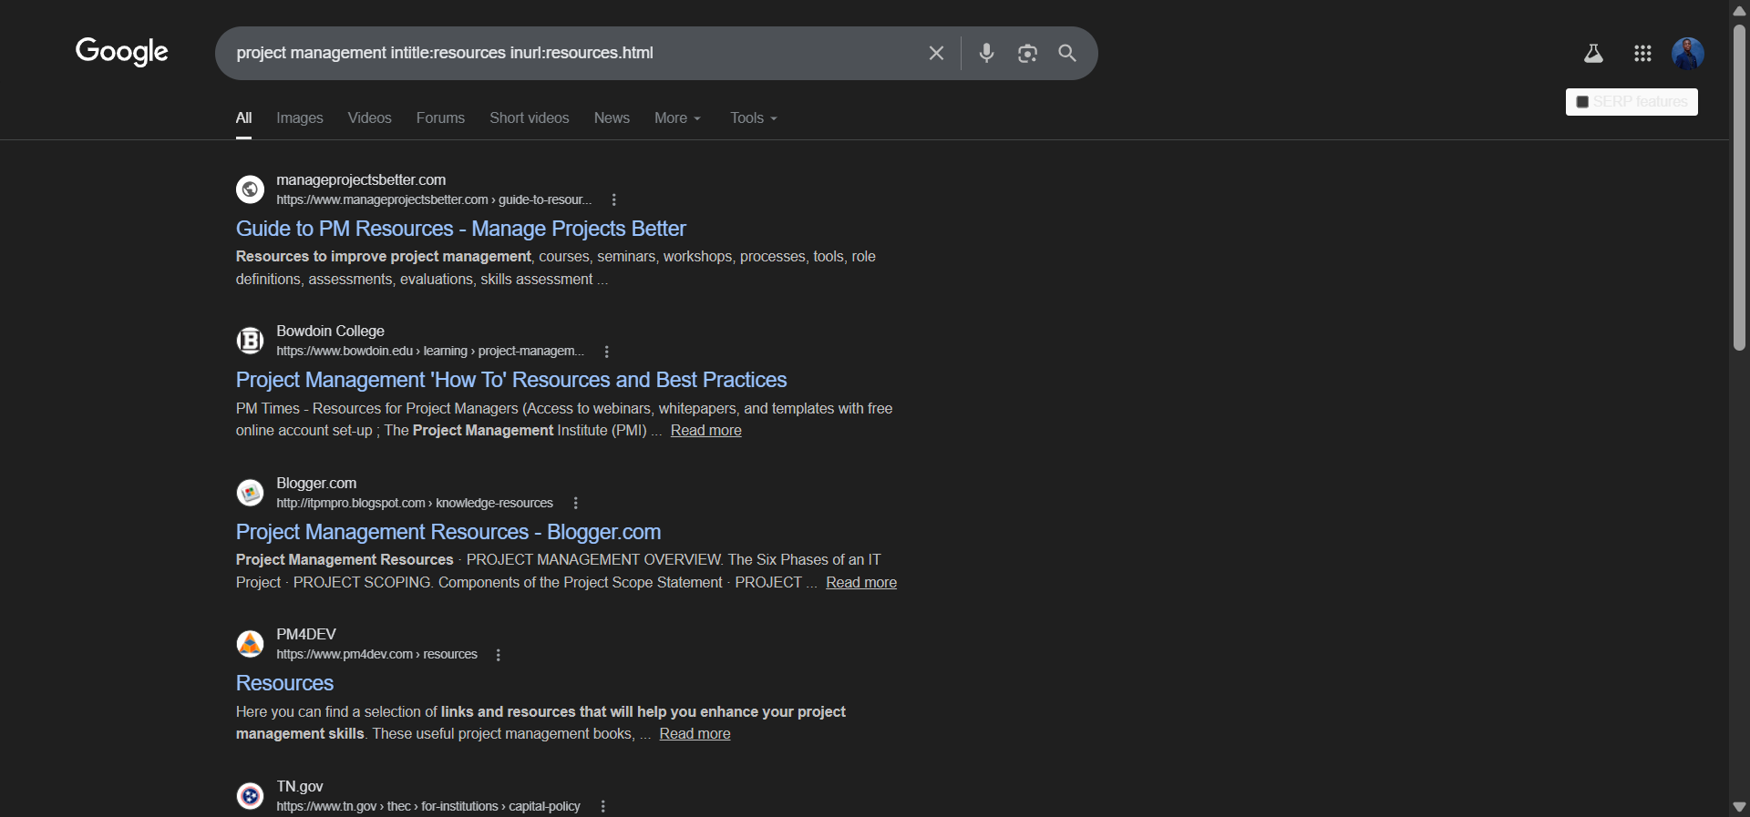Click the scrollbar up arrow
The height and width of the screenshot is (817, 1750).
click(x=1739, y=10)
